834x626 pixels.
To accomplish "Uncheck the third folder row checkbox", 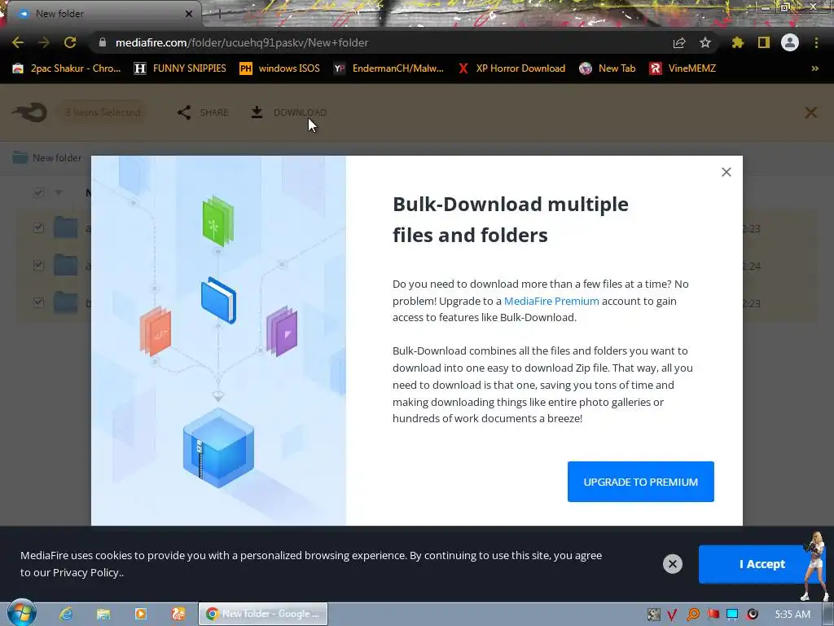I will [38, 302].
